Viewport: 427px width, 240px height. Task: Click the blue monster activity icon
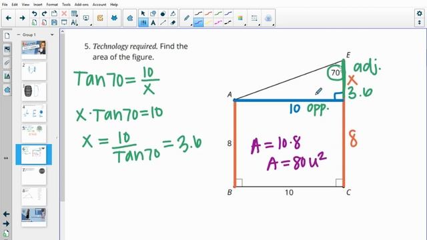tap(114, 18)
